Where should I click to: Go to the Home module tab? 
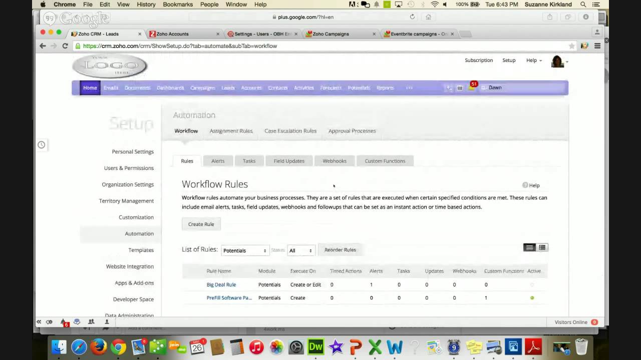[x=90, y=87]
